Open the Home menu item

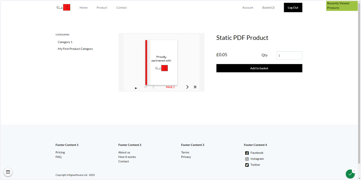(84, 7)
